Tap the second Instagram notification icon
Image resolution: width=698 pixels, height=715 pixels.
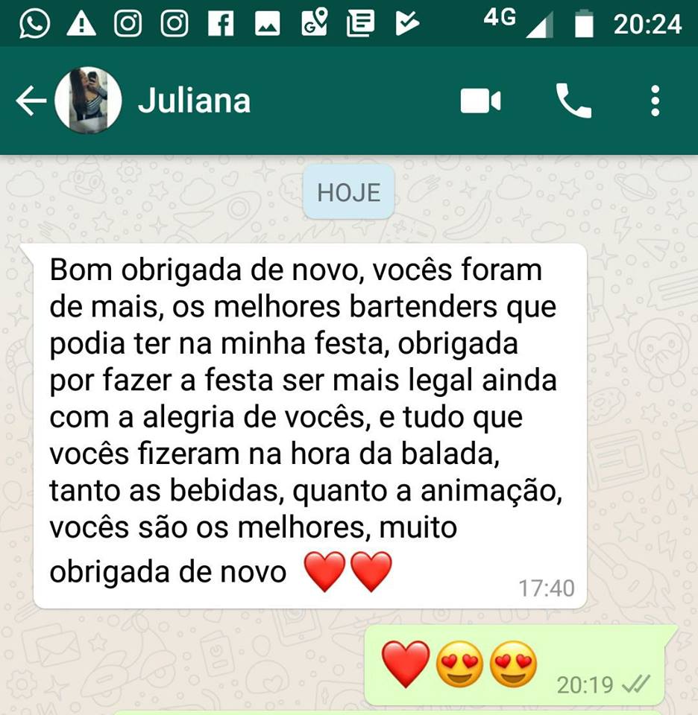tap(174, 23)
